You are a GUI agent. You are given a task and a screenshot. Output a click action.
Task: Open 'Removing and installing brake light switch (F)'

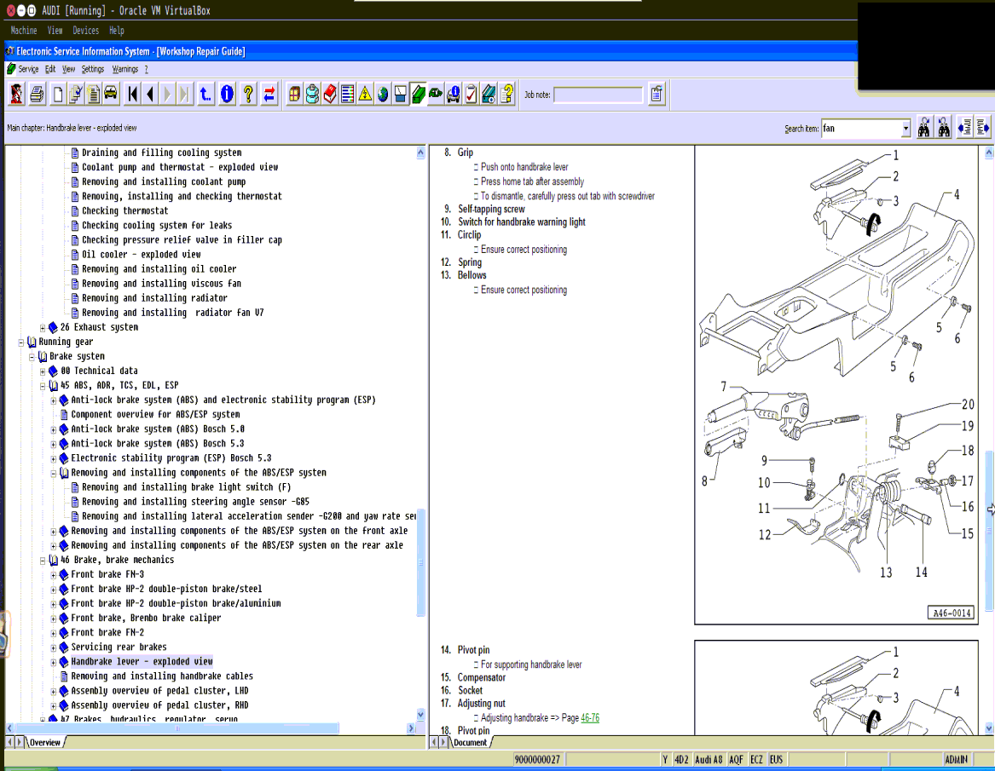(186, 487)
